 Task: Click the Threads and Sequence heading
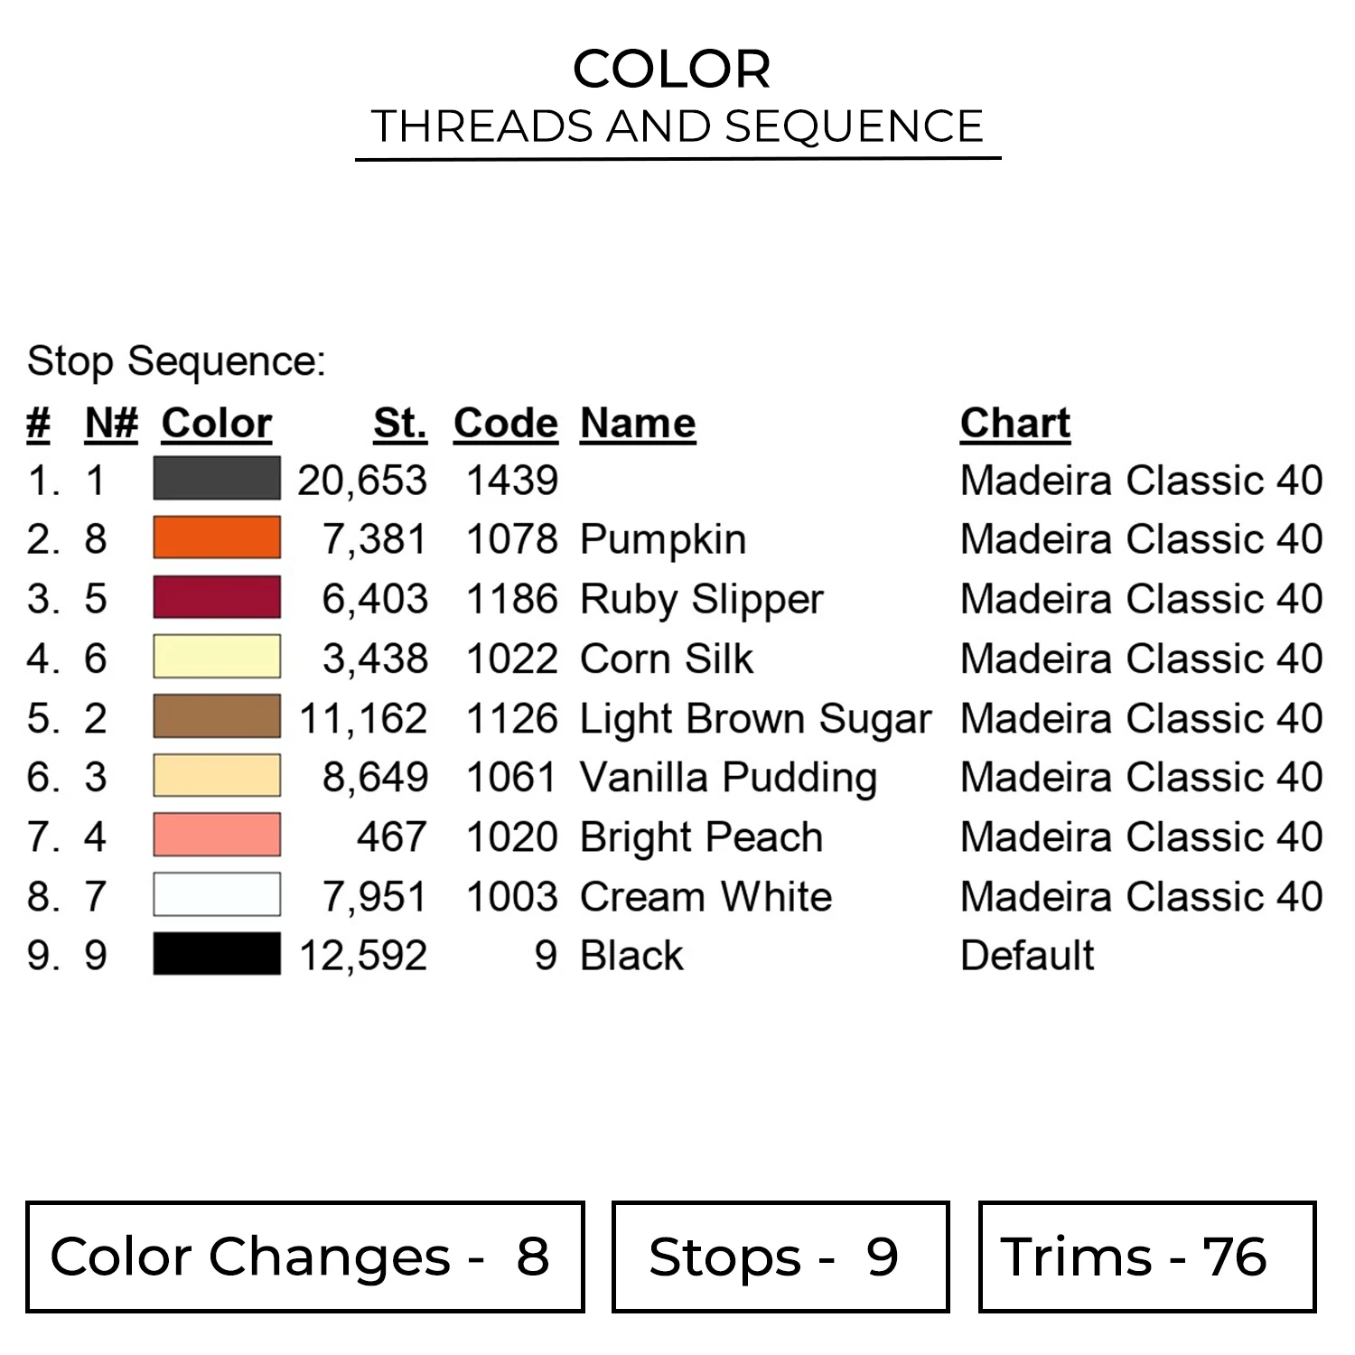tap(677, 126)
